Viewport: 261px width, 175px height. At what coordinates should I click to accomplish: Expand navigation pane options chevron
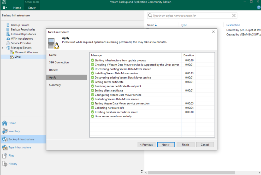click(142, 171)
